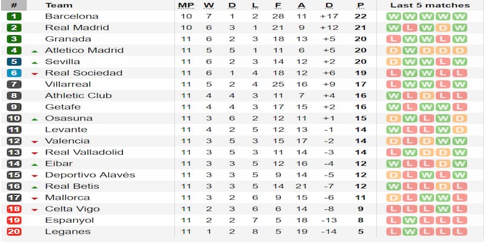Click Barcelona's green rank 1 badge

pyautogui.click(x=14, y=16)
